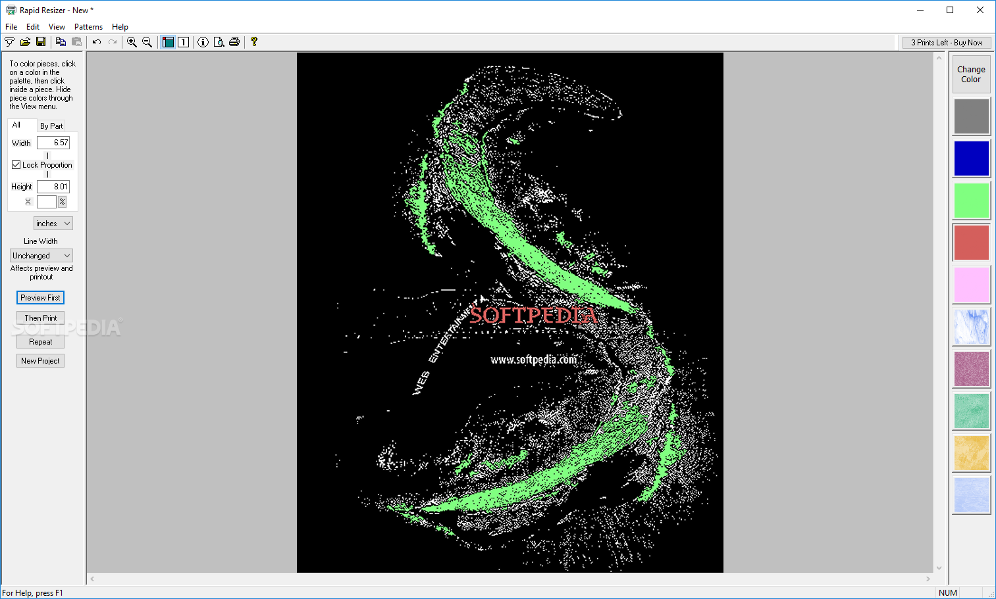Click the paste clipboard icon
Screen dimensions: 996x599
point(76,42)
